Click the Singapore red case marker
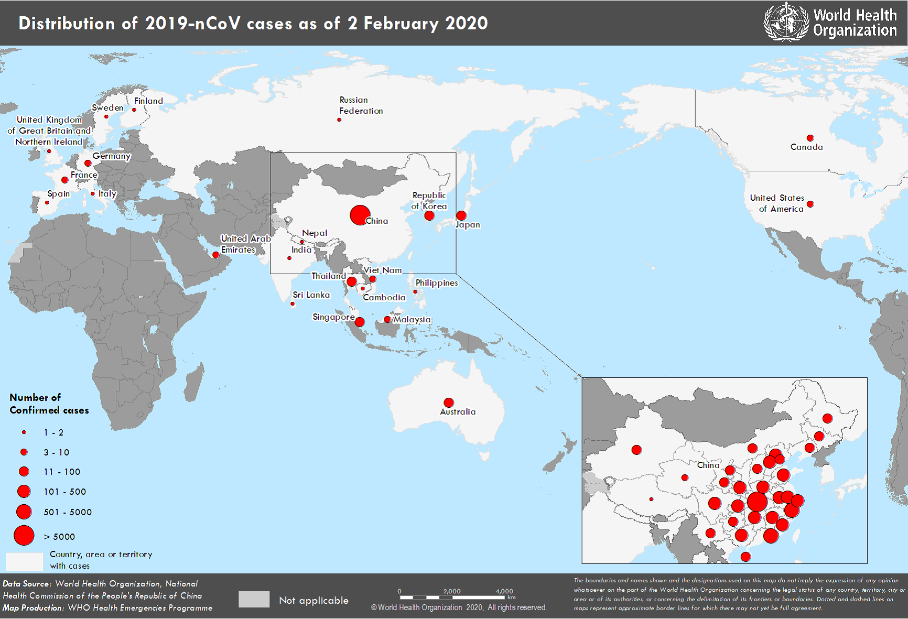This screenshot has height=619, width=908. tap(360, 322)
